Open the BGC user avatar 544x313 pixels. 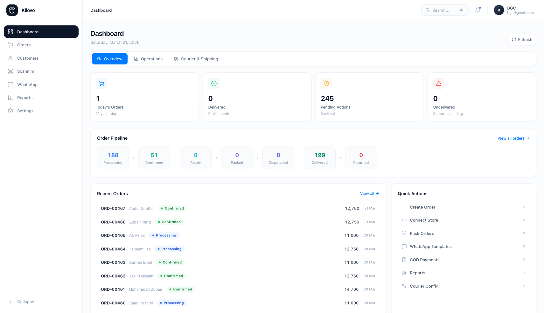(499, 10)
